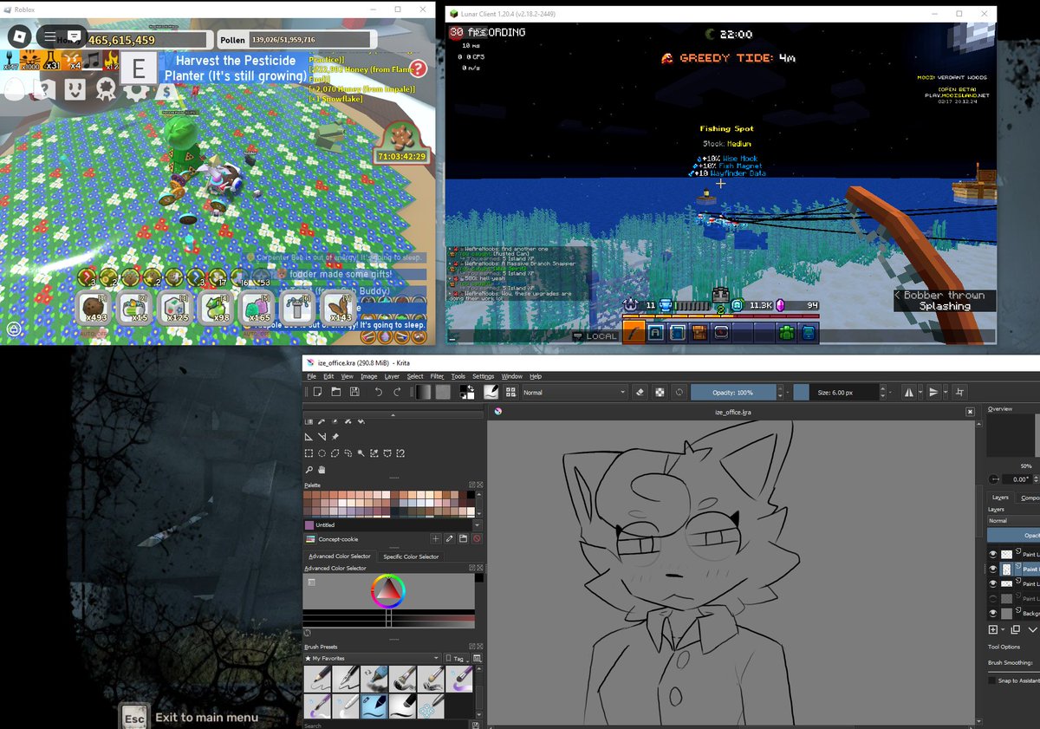
Task: Toggle eraser mode in Krita toolbar
Action: tap(640, 392)
